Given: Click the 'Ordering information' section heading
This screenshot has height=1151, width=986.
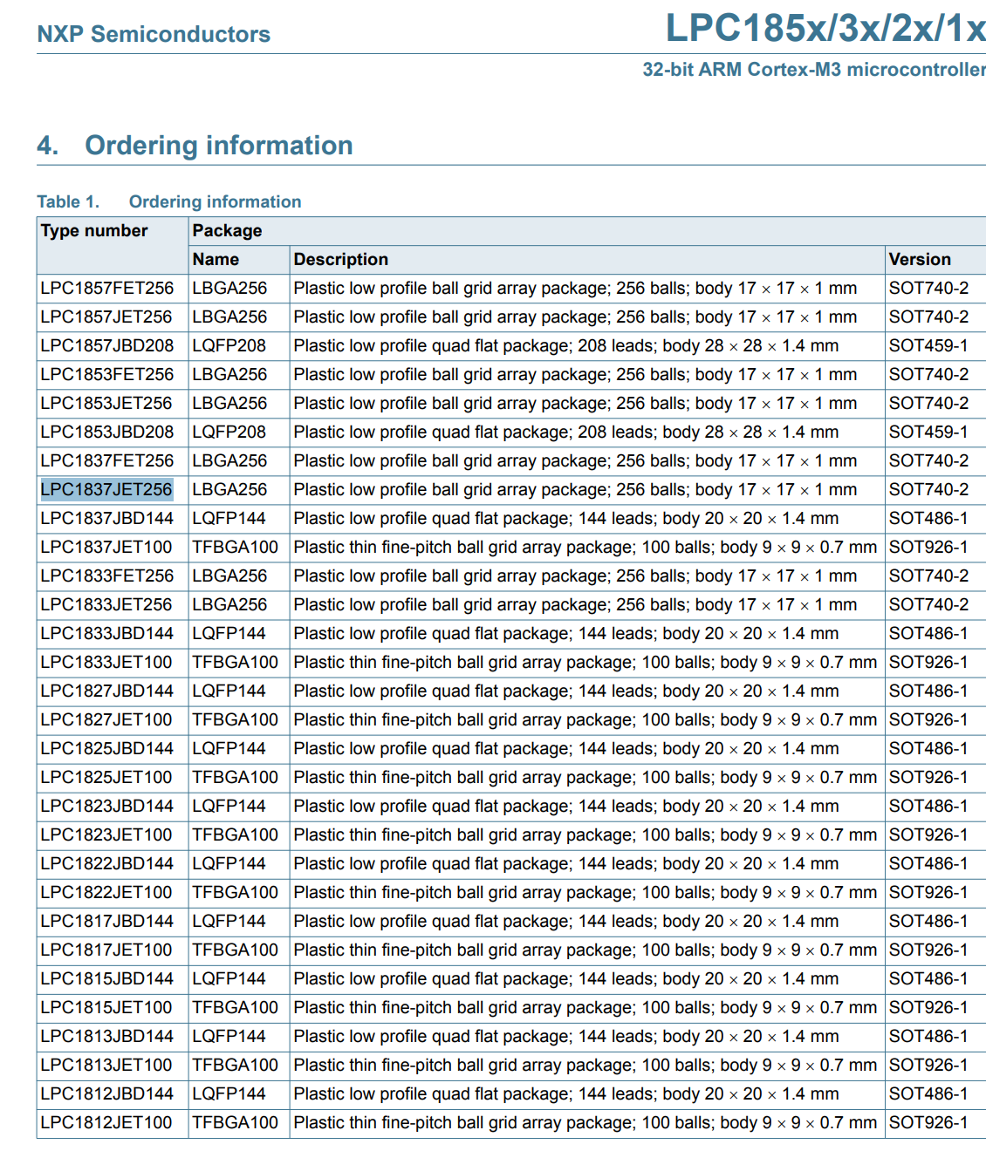Looking at the screenshot, I should pos(219,145).
